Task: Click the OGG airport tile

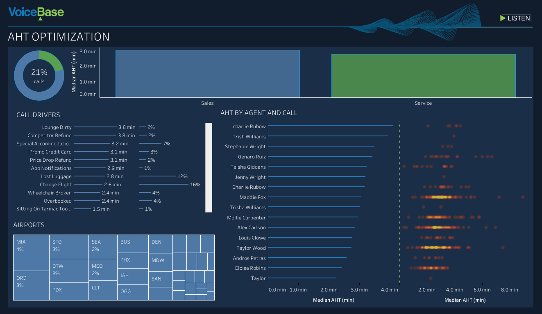Action: tap(132, 292)
